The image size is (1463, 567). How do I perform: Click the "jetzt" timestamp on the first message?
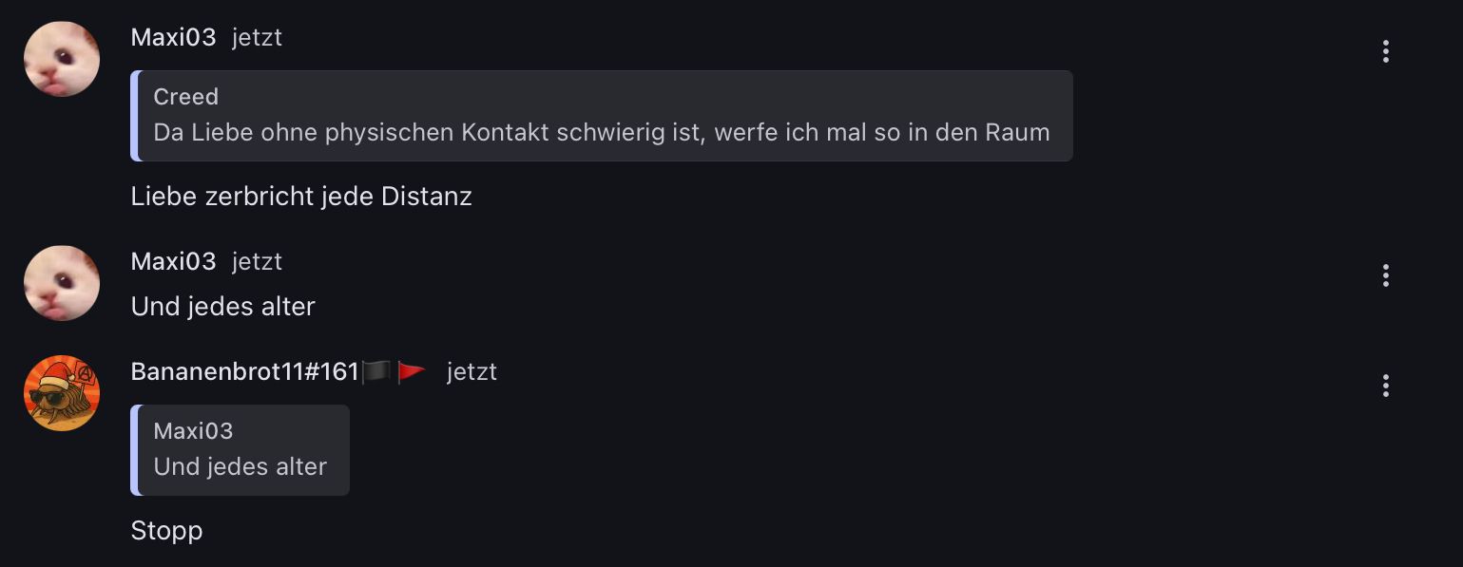click(x=257, y=38)
